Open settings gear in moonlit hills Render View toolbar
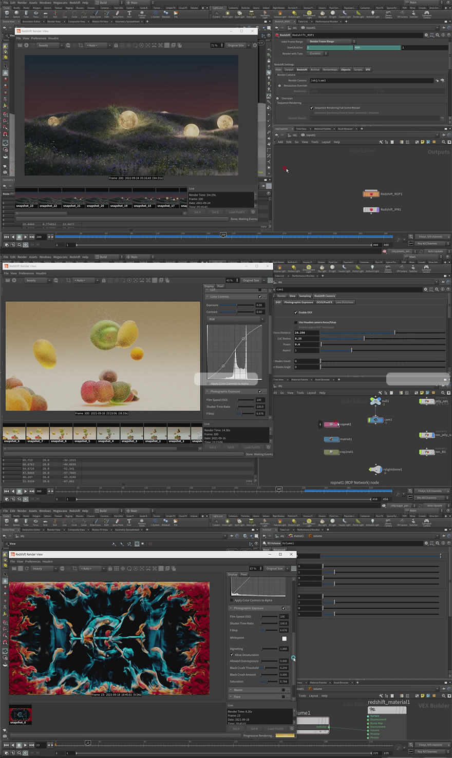The width and height of the screenshot is (452, 758). pos(254,45)
